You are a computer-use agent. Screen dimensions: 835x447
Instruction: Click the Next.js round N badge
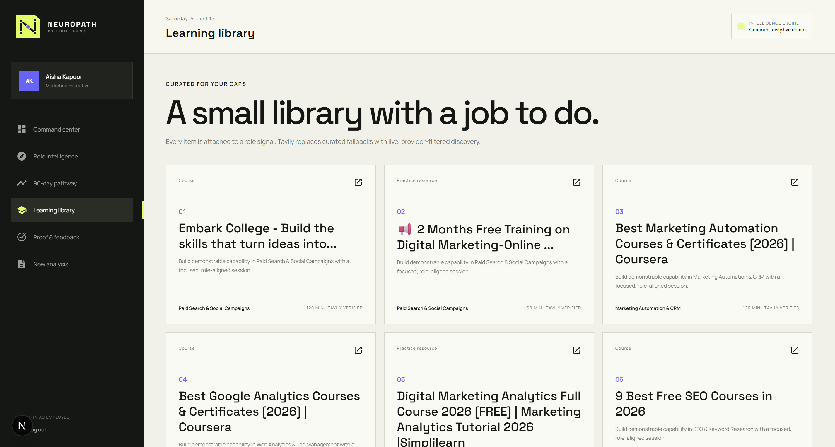22,426
